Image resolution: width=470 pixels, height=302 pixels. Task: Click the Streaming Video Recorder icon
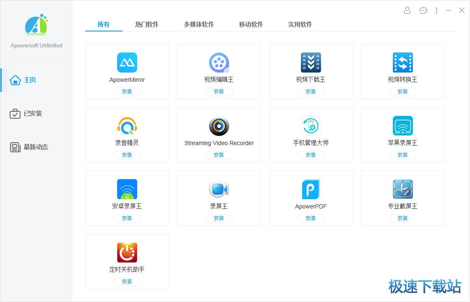(x=219, y=125)
